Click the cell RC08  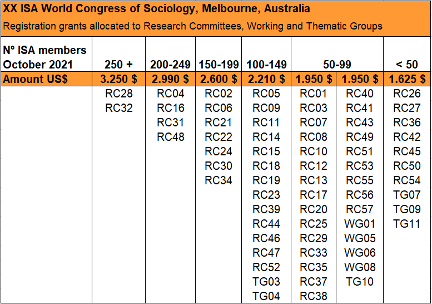coord(314,137)
